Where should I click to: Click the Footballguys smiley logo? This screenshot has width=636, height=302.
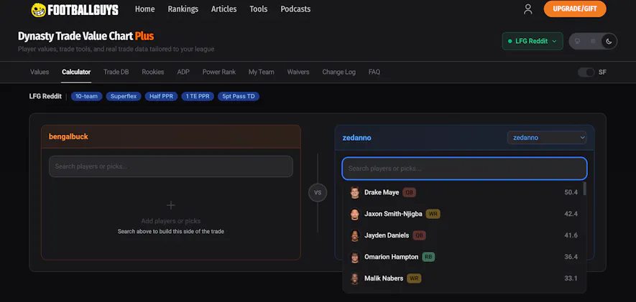(x=39, y=10)
